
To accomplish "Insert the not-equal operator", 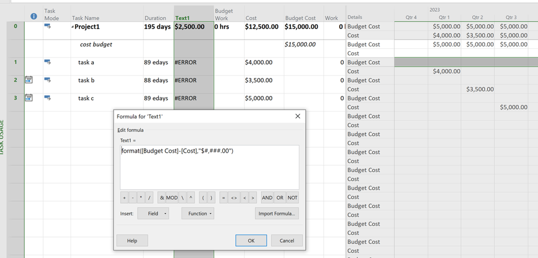I will tap(234, 198).
